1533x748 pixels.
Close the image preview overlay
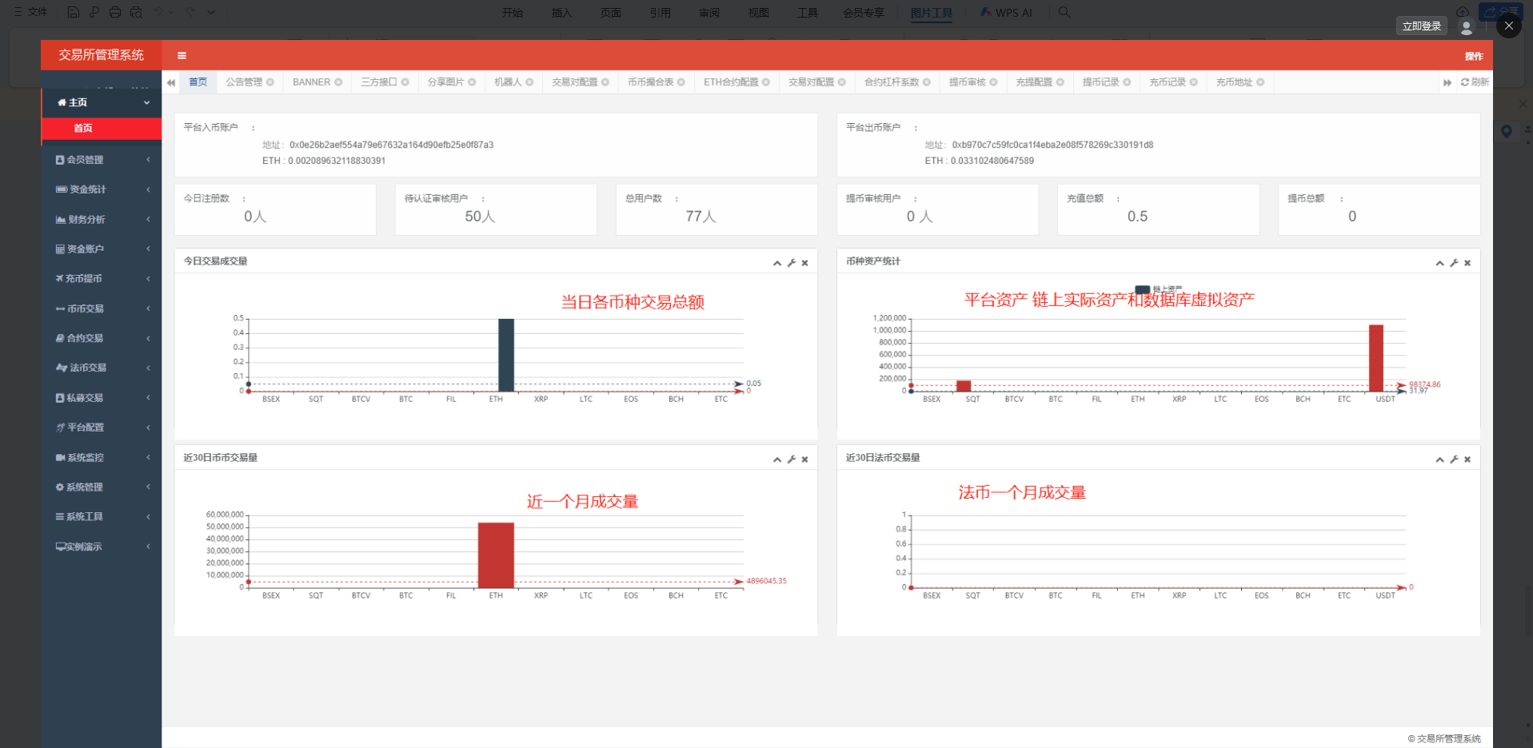(x=1509, y=26)
